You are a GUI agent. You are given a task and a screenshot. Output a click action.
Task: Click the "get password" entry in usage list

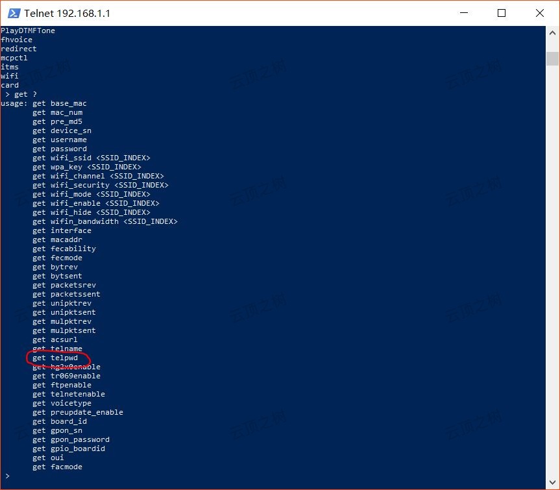pos(59,149)
